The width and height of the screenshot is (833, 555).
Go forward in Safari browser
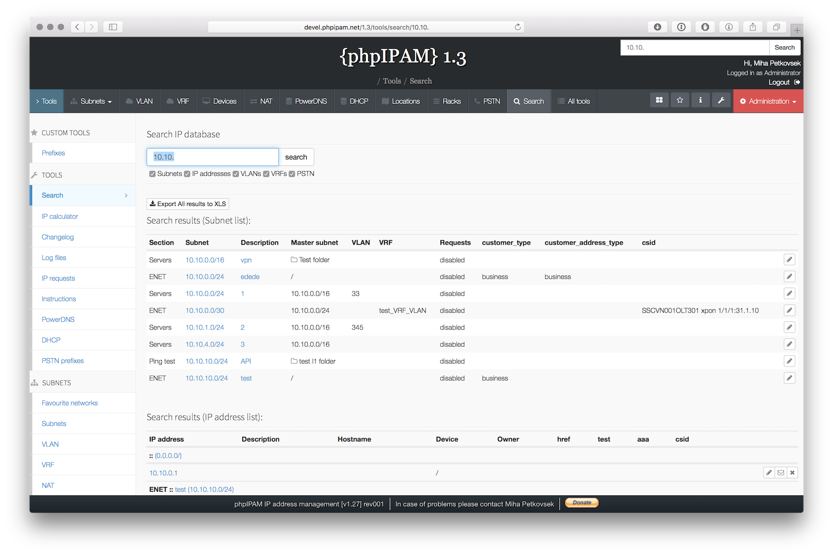click(x=92, y=27)
